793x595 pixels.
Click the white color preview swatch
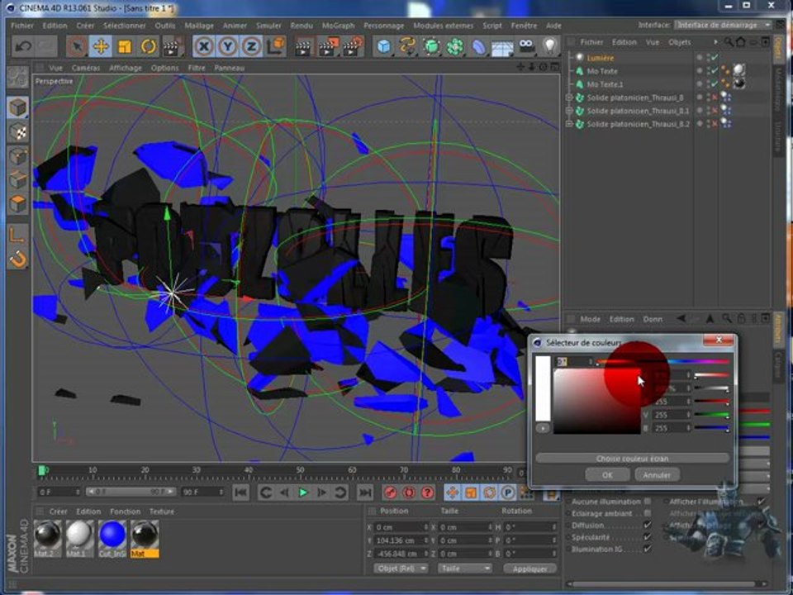(543, 388)
